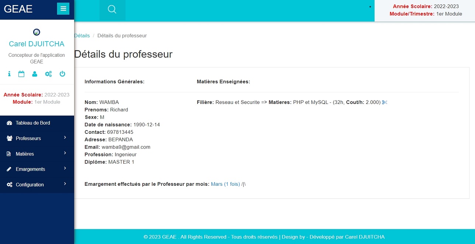Open settings gears icon under profile
Screen dimensions: 475x244
(x=48, y=74)
